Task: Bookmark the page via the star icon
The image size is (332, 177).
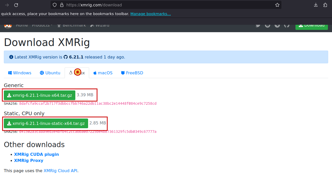Action: point(277,5)
